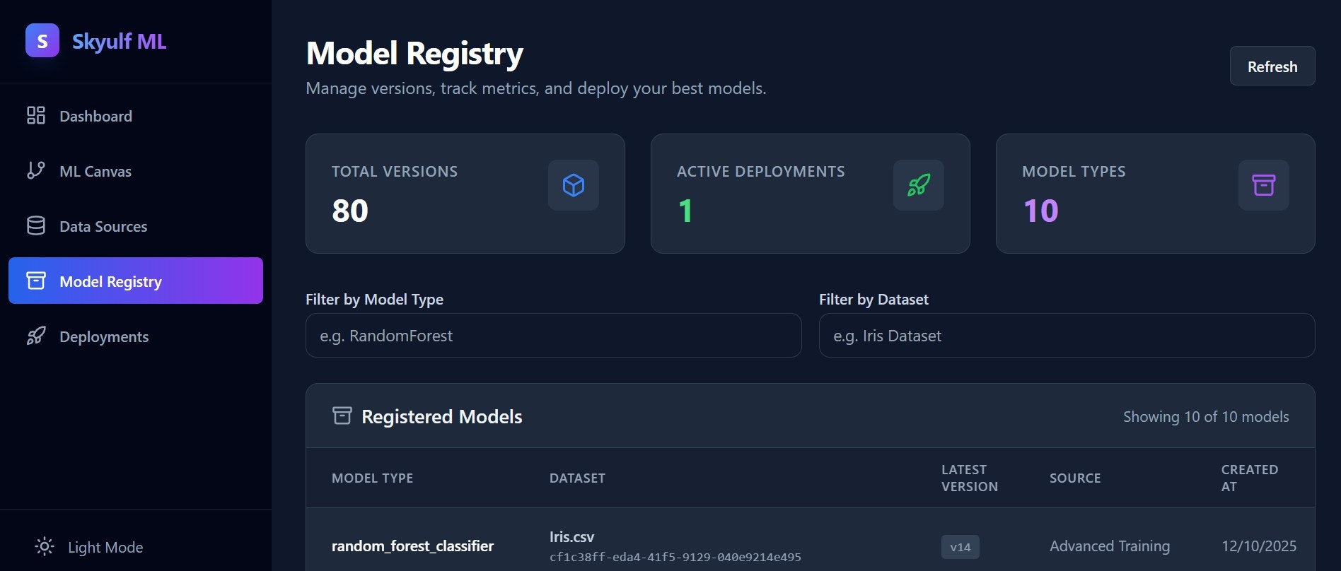Click the purple archive icon on Model Types

click(x=1264, y=185)
